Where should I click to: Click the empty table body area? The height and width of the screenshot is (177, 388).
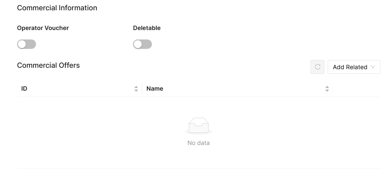[86, 132]
